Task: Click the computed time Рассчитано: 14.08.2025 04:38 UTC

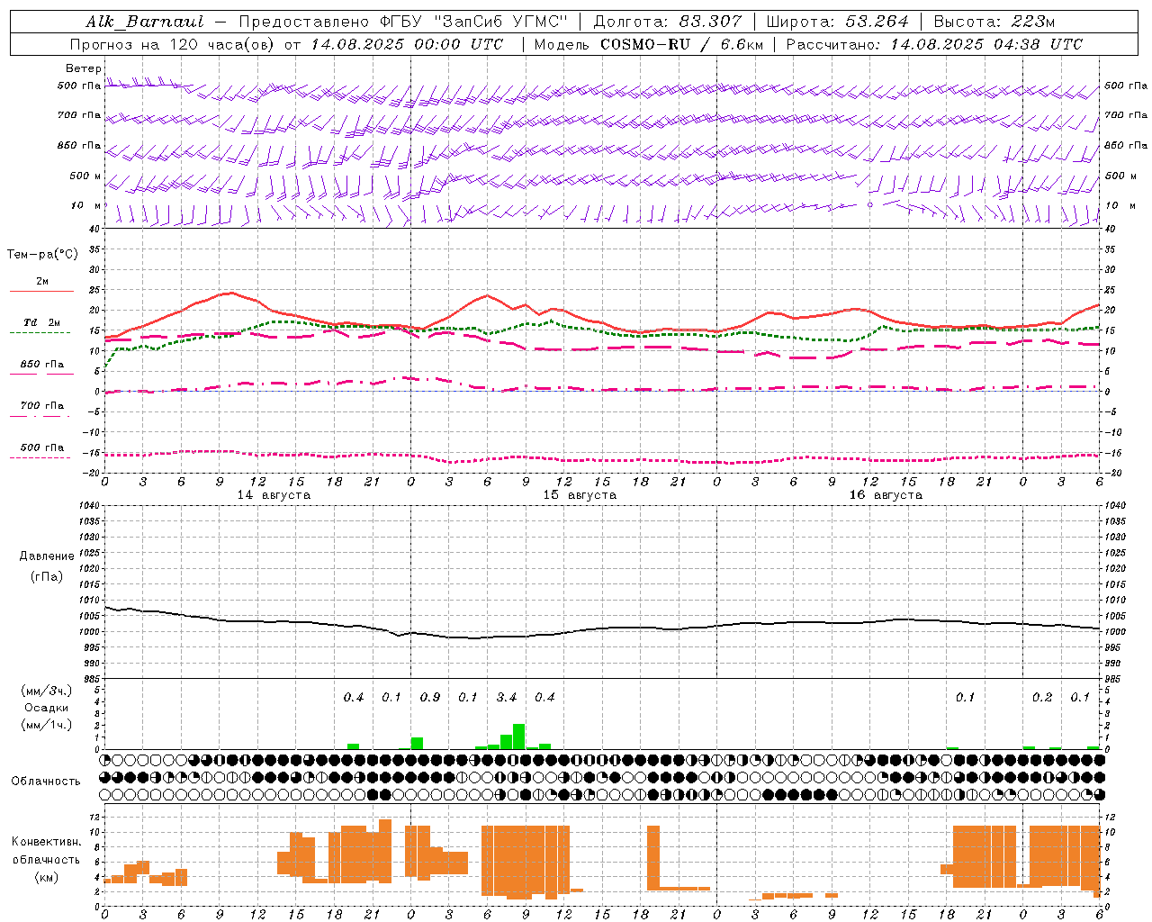Action: tap(934, 44)
